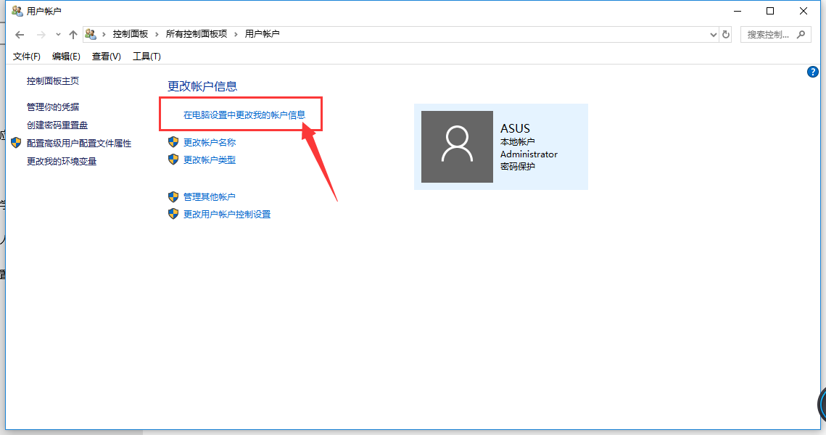Screen dimensions: 826x435
Task: Open the blue help question mark
Action: tap(812, 72)
